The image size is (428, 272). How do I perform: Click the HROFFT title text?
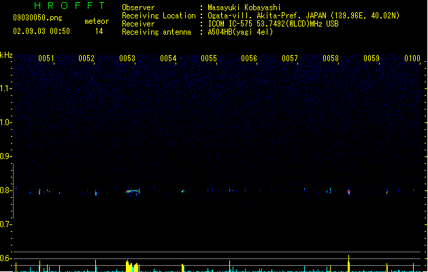(69, 5)
